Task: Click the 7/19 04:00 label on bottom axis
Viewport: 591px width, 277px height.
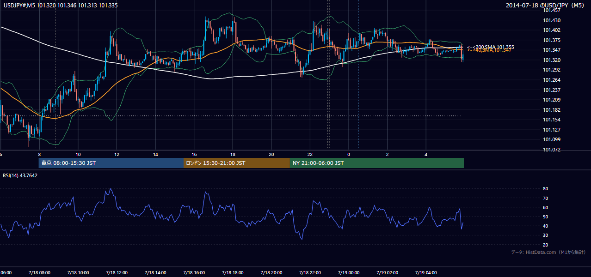Action: tap(425, 272)
